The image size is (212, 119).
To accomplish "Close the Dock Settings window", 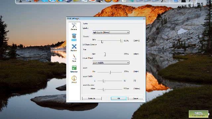I will point(144,19).
